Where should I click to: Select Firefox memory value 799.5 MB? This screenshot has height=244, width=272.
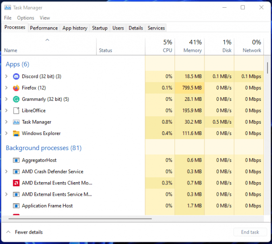192,88
